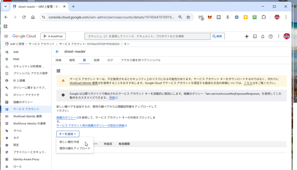Bookmark this page with the star icon
The image size is (297, 170).
tap(188, 17)
